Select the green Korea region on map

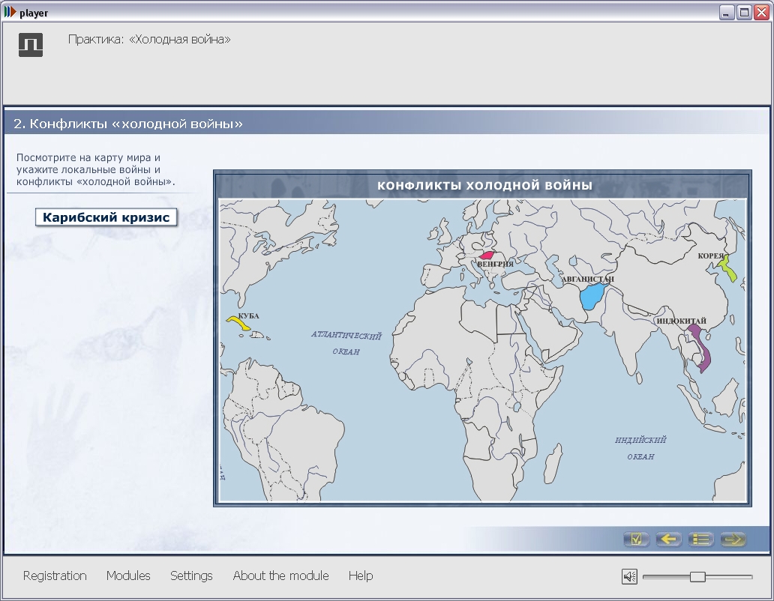tap(727, 268)
